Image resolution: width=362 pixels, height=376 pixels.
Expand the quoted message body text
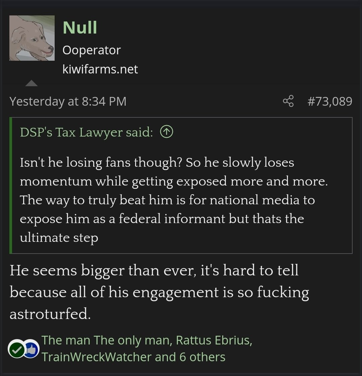(x=174, y=200)
